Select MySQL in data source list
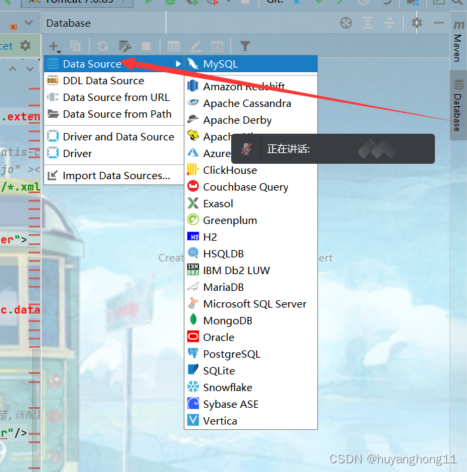Viewport: 467px width, 472px height. point(251,64)
